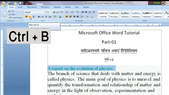Open line spacing options

tap(82, 17)
